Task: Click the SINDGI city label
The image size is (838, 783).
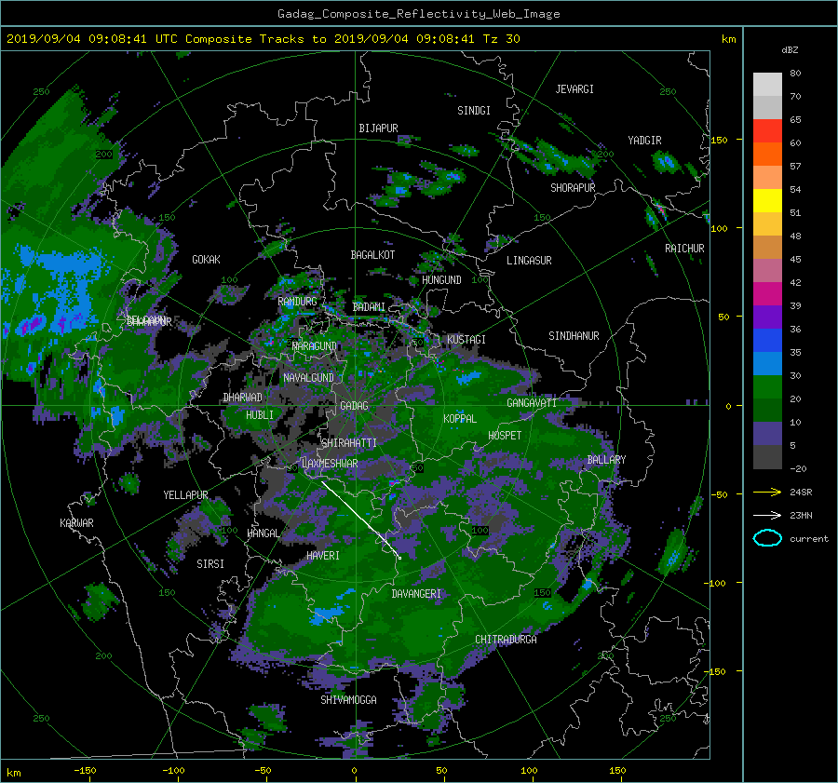Action: (x=474, y=111)
